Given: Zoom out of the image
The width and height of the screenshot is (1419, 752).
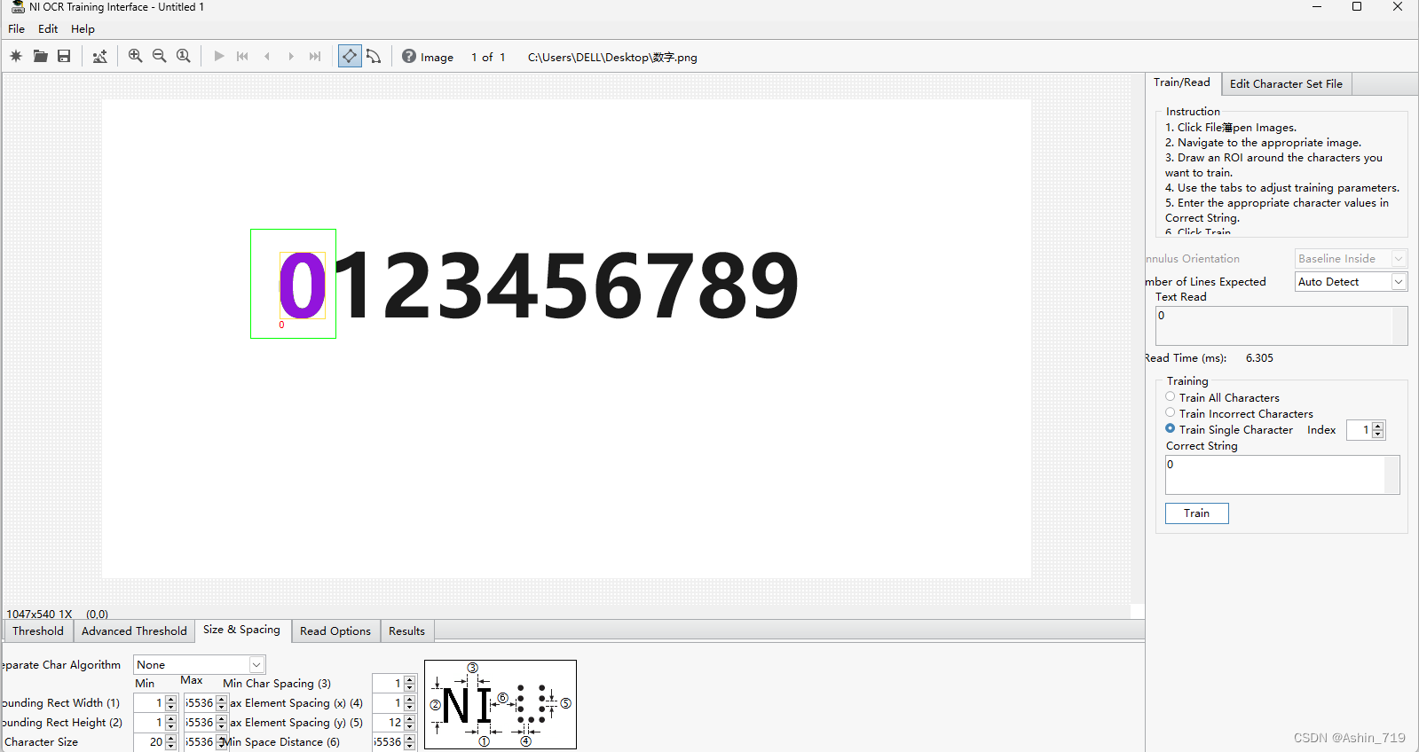Looking at the screenshot, I should (x=159, y=56).
